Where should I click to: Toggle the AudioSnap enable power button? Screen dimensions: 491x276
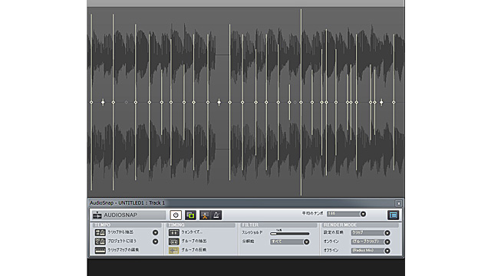pyautogui.click(x=176, y=215)
